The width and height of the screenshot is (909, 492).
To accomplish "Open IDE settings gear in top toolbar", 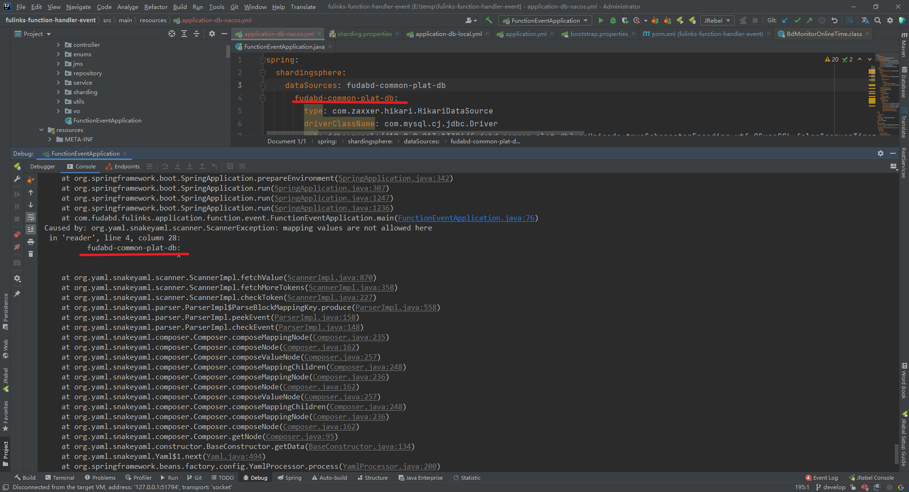I will point(890,20).
